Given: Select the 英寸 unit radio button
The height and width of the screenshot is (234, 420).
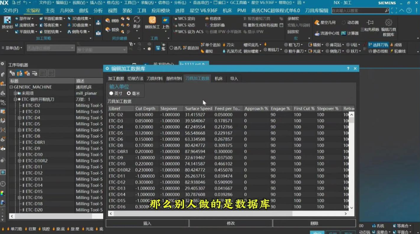Looking at the screenshot, I should tap(111, 93).
